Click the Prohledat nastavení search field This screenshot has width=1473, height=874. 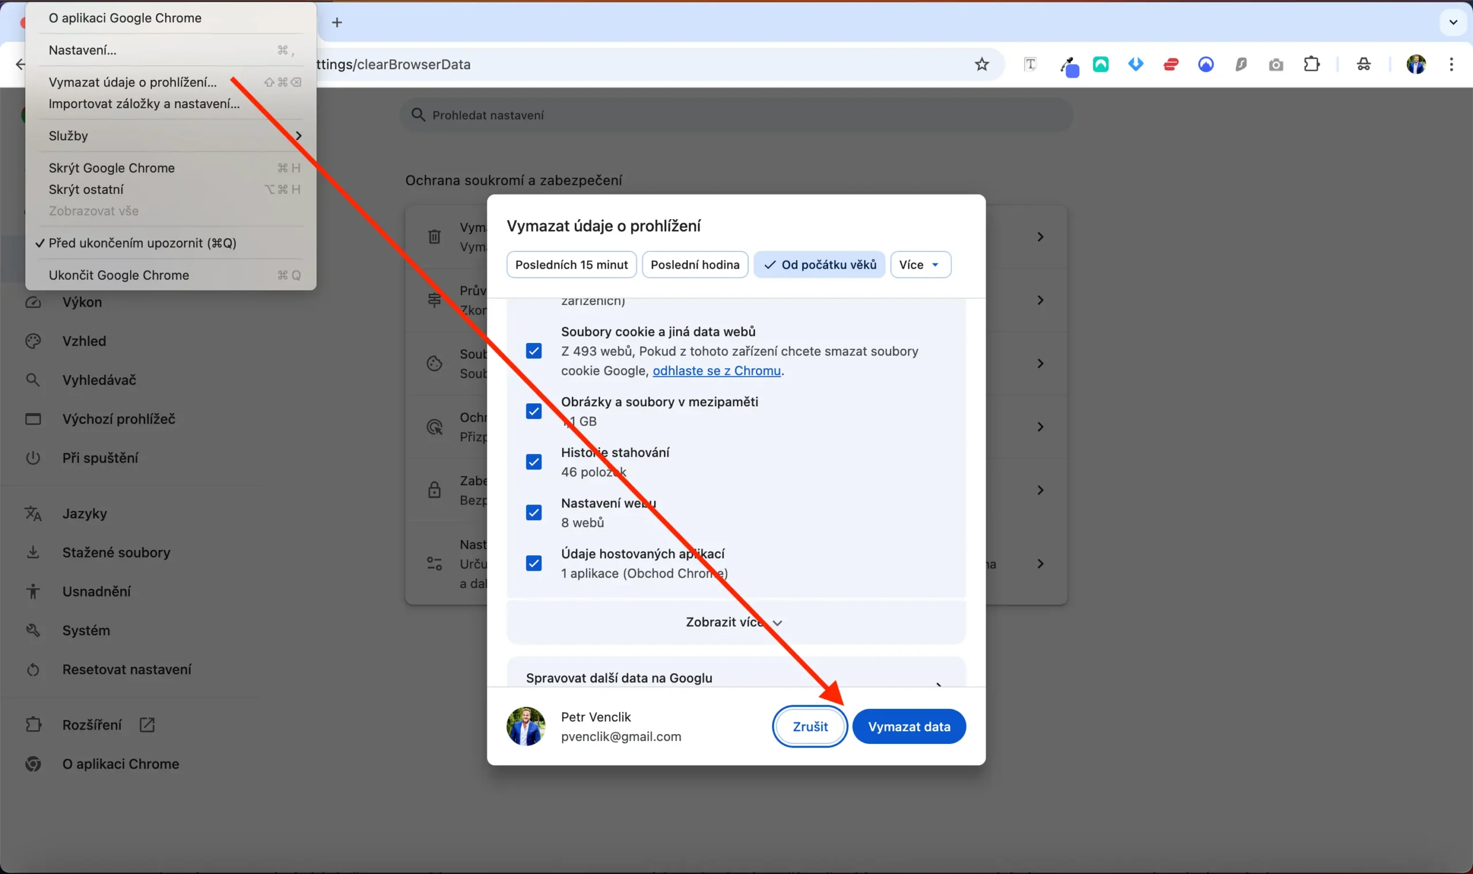[x=735, y=115]
